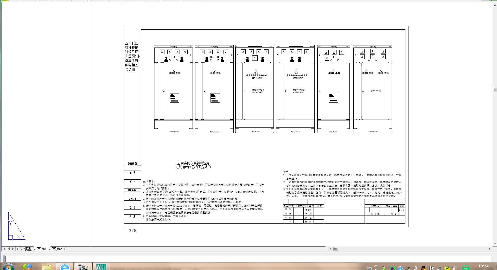
Task: Select 7.漆色按用户要求制作 note line
Action: tap(157, 220)
